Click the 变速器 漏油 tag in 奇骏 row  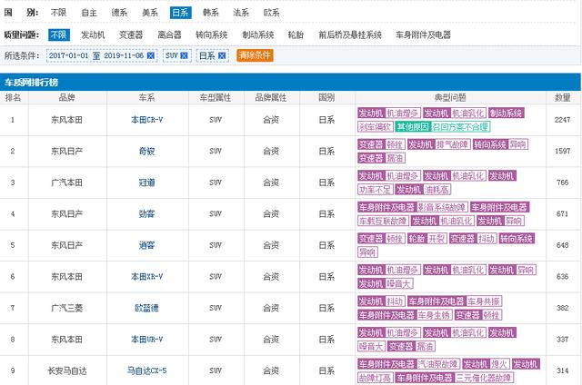point(381,158)
